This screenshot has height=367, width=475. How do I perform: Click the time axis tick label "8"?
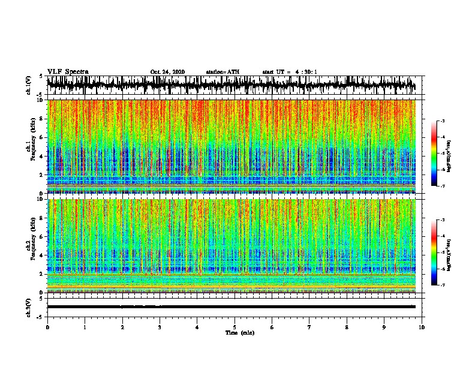click(347, 327)
